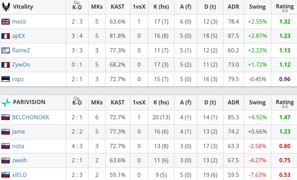This screenshot has height=180, width=297.
Task: Click PARIVISION's MKs column header
Action: tap(97, 102)
